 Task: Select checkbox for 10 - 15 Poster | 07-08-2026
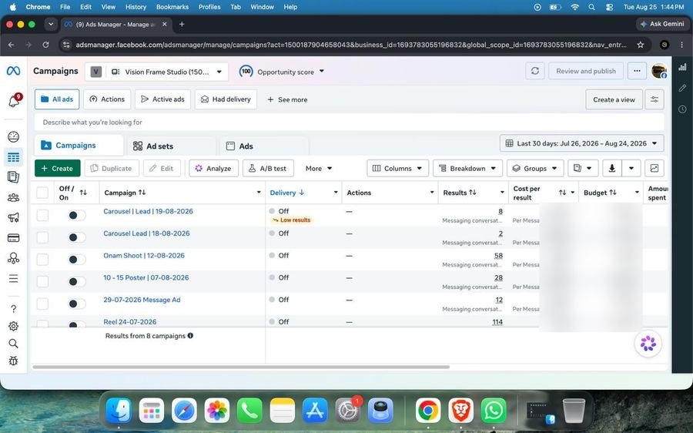(42, 281)
